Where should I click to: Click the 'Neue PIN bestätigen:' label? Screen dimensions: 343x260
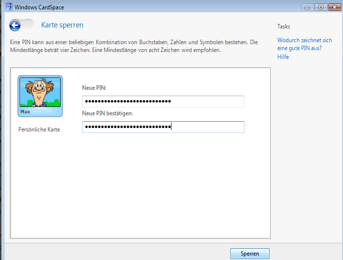pyautogui.click(x=107, y=113)
